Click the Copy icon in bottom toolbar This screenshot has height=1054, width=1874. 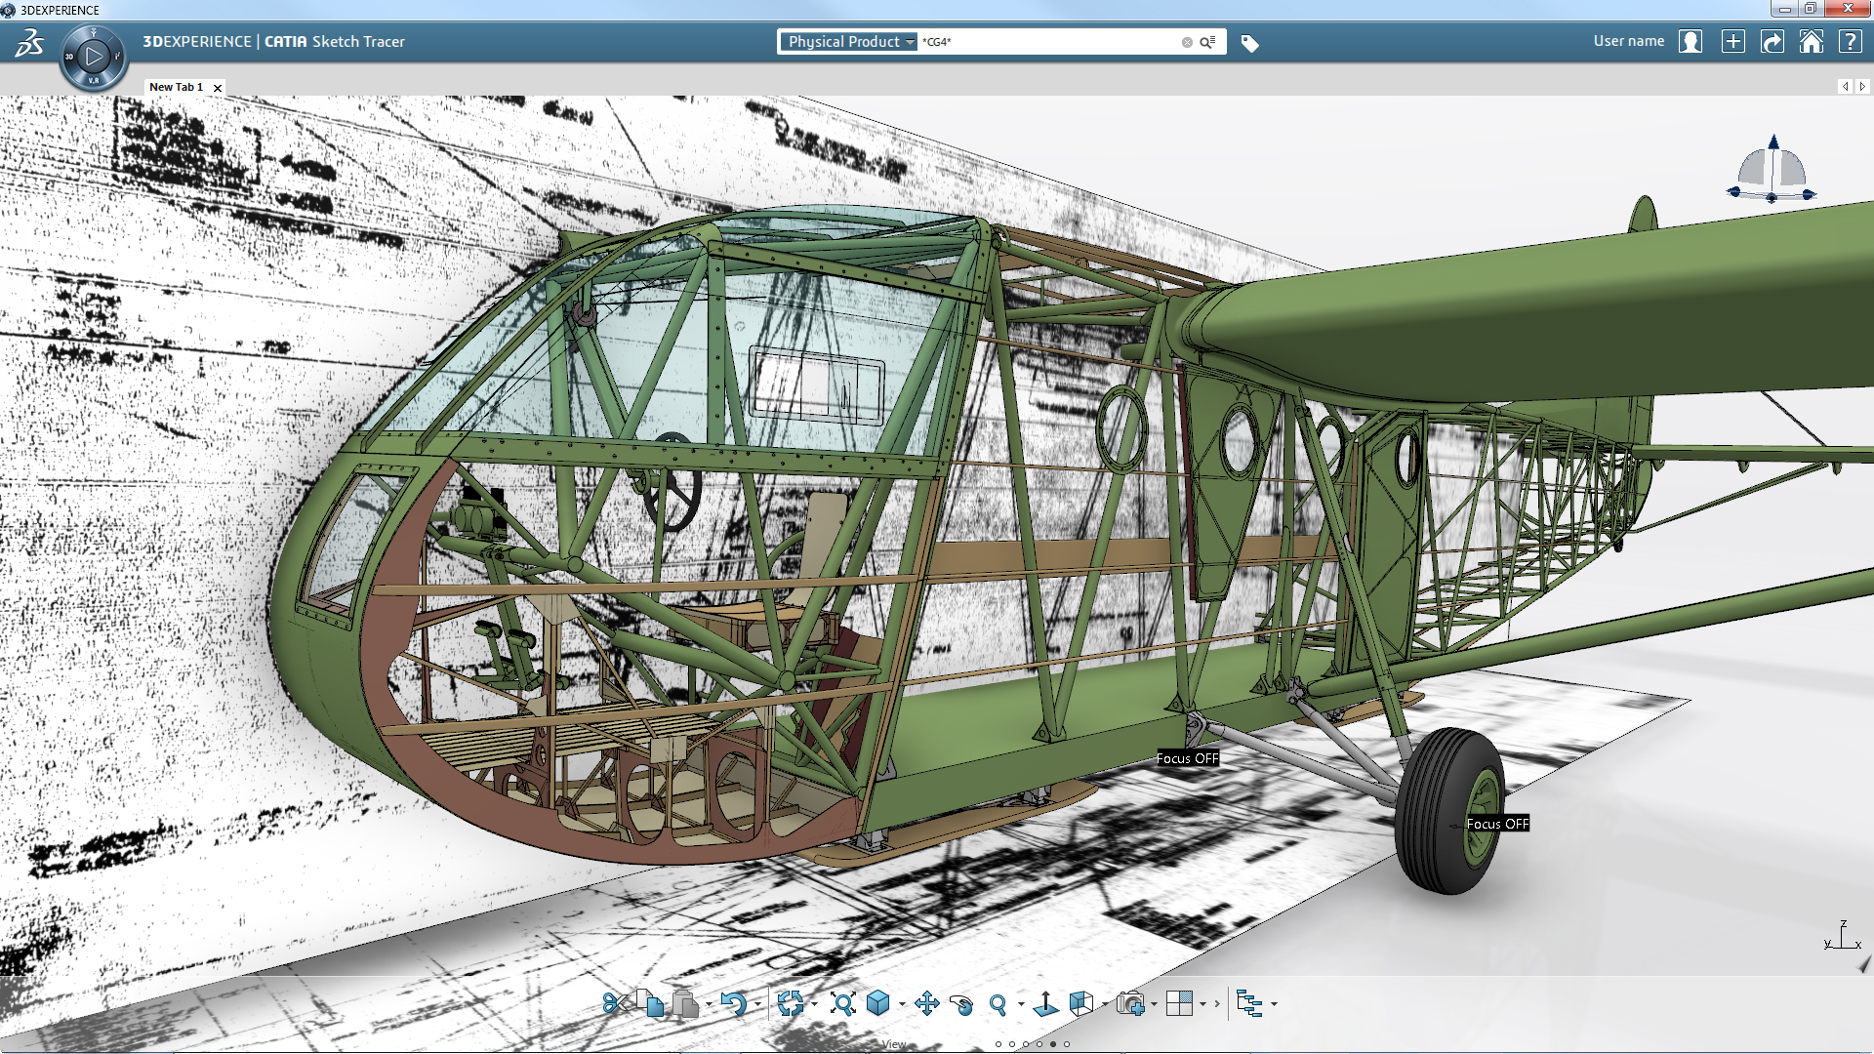pos(650,1003)
